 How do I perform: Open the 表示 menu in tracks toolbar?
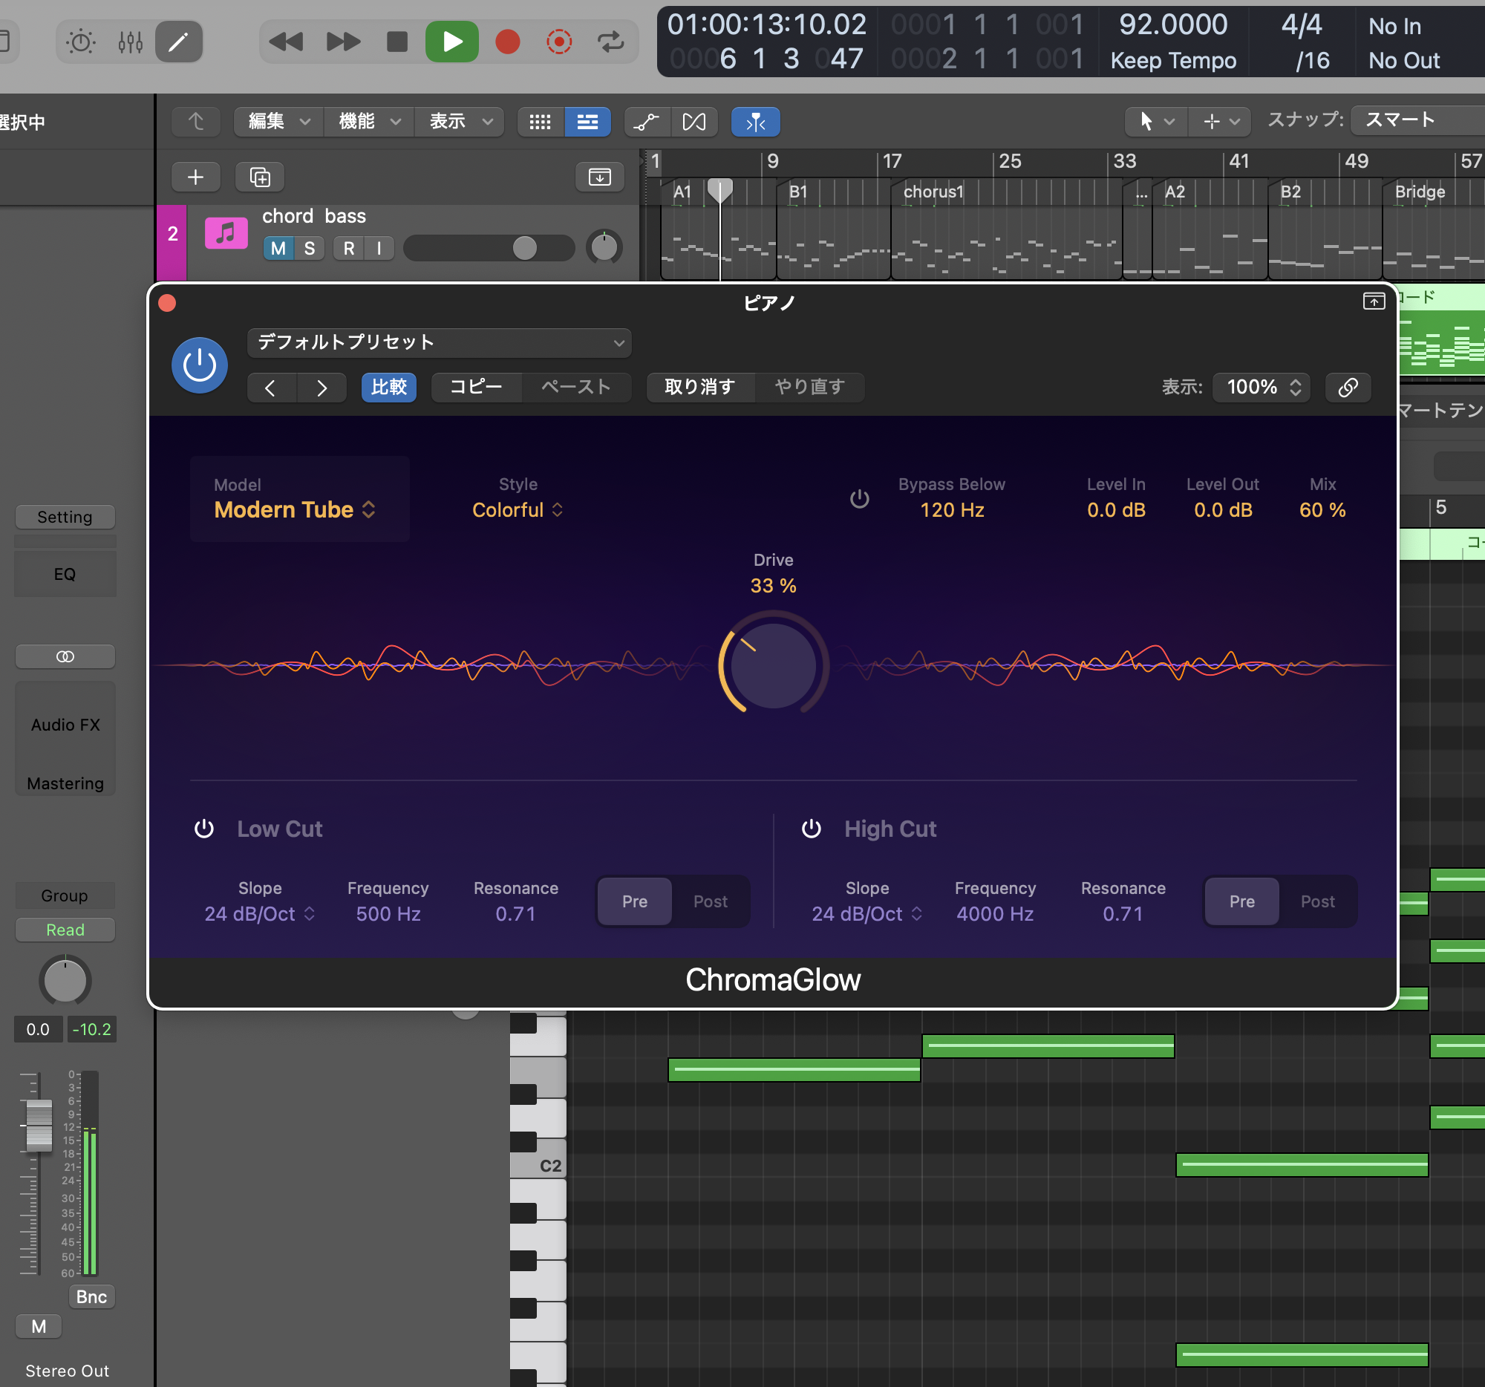[460, 122]
